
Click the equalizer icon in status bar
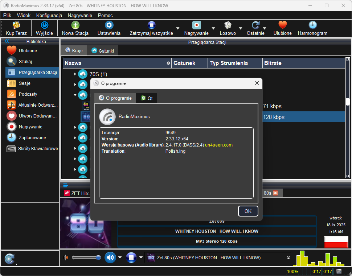(339, 271)
